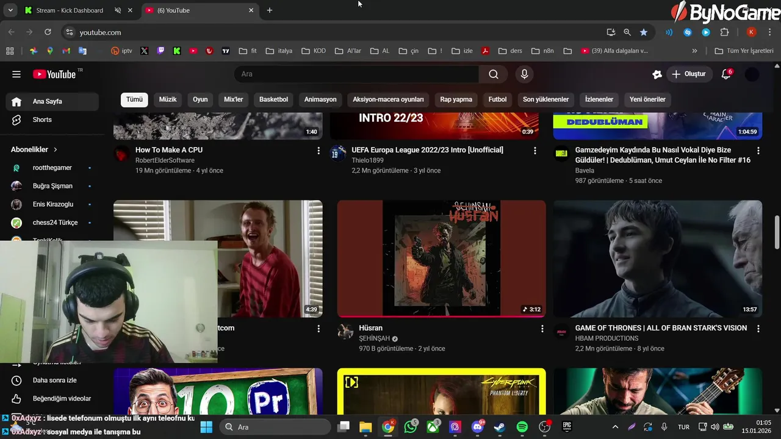Open Steam from the taskbar
781x439 pixels.
[500, 427]
